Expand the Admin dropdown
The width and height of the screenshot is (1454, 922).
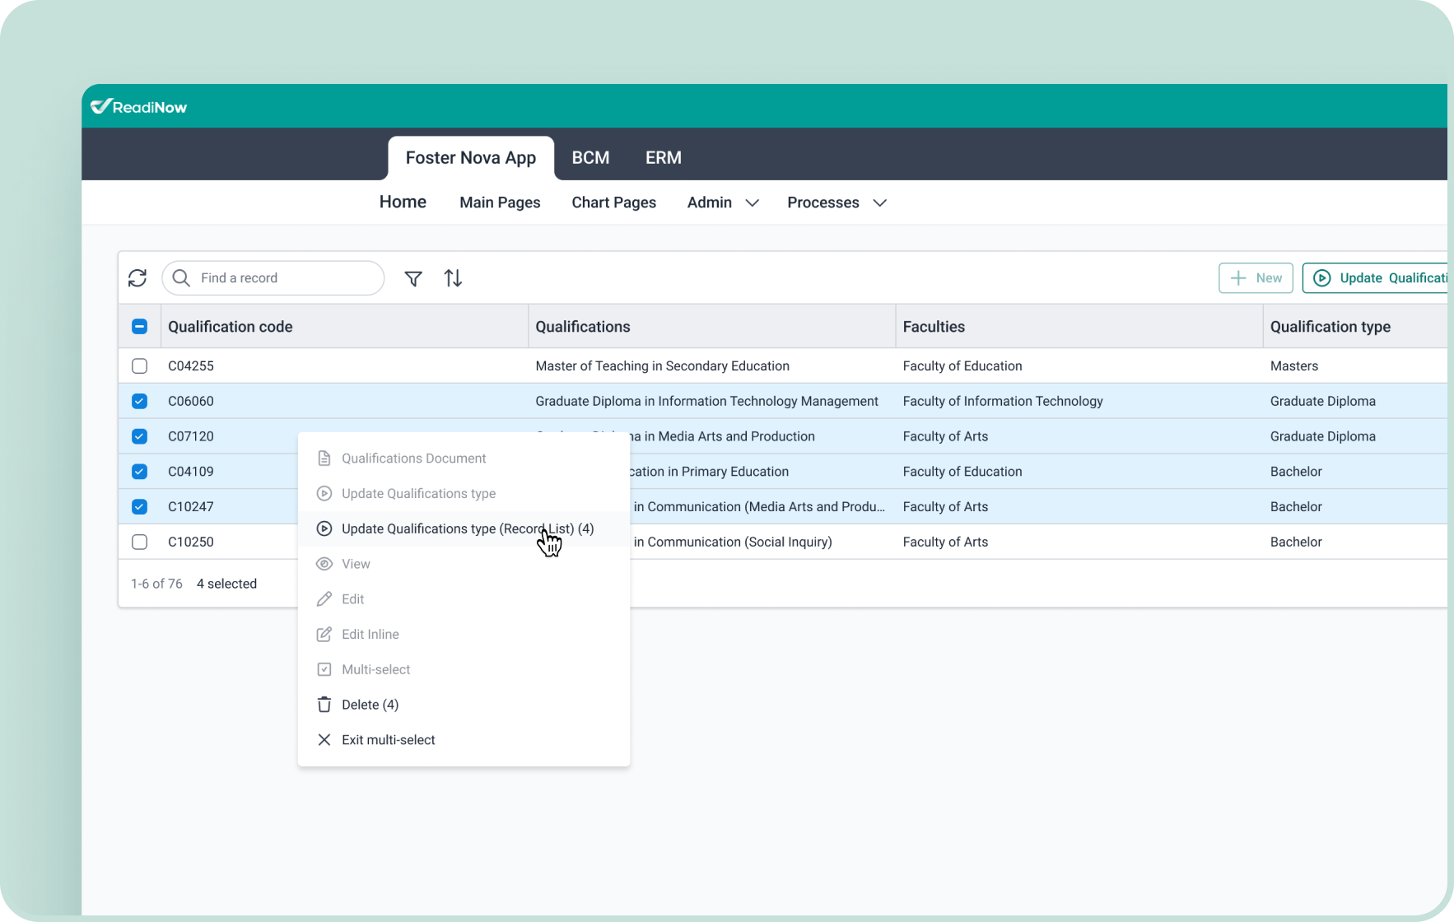click(722, 203)
